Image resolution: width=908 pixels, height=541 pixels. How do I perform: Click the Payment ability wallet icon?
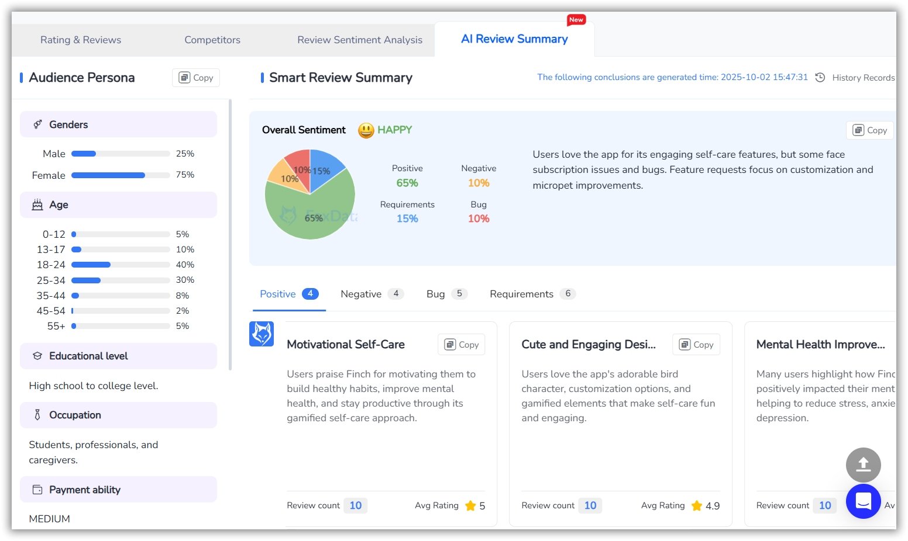tap(37, 490)
